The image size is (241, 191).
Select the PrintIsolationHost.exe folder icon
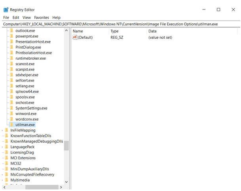[x=11, y=53]
